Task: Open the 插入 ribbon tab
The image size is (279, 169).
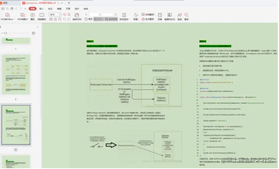Action: (41, 8)
